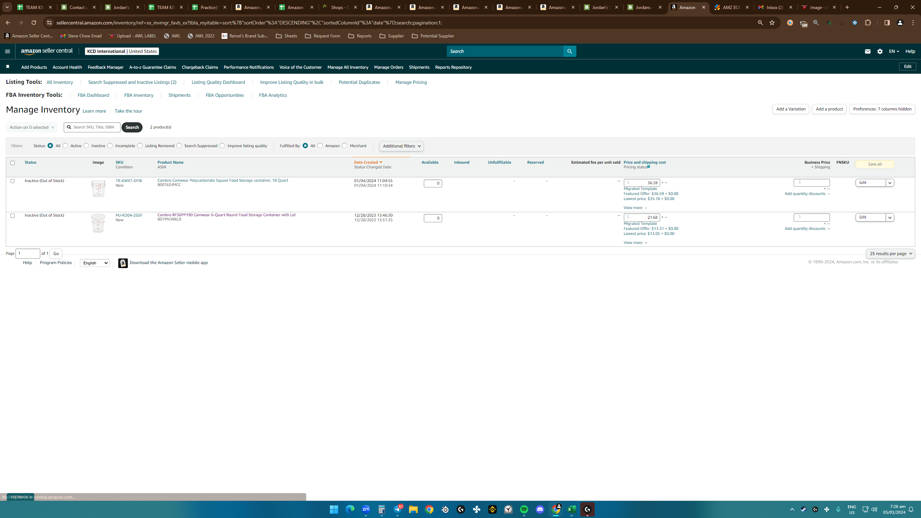Image resolution: width=921 pixels, height=518 pixels.
Task: Reload the page with the browser refresh button
Action: pyautogui.click(x=34, y=23)
